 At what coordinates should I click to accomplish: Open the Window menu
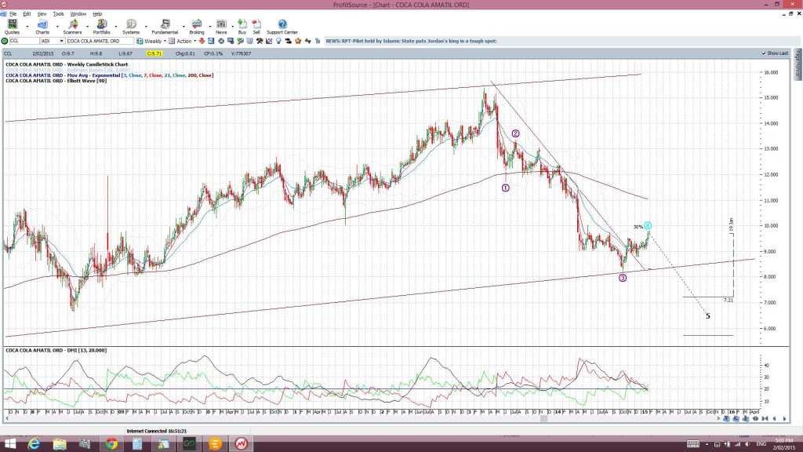78,14
